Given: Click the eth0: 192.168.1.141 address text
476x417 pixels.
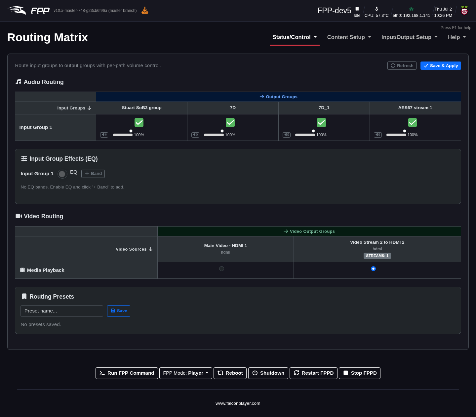Looking at the screenshot, I should click(412, 16).
